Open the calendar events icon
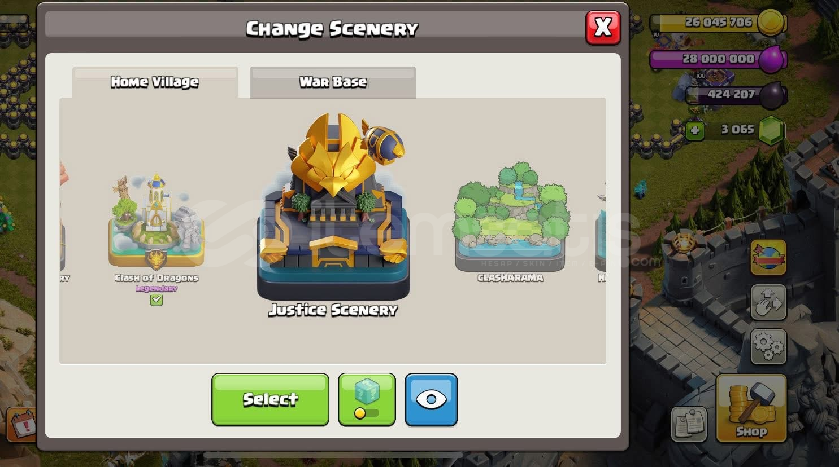Viewport: 839px width, 467px height. point(23,425)
